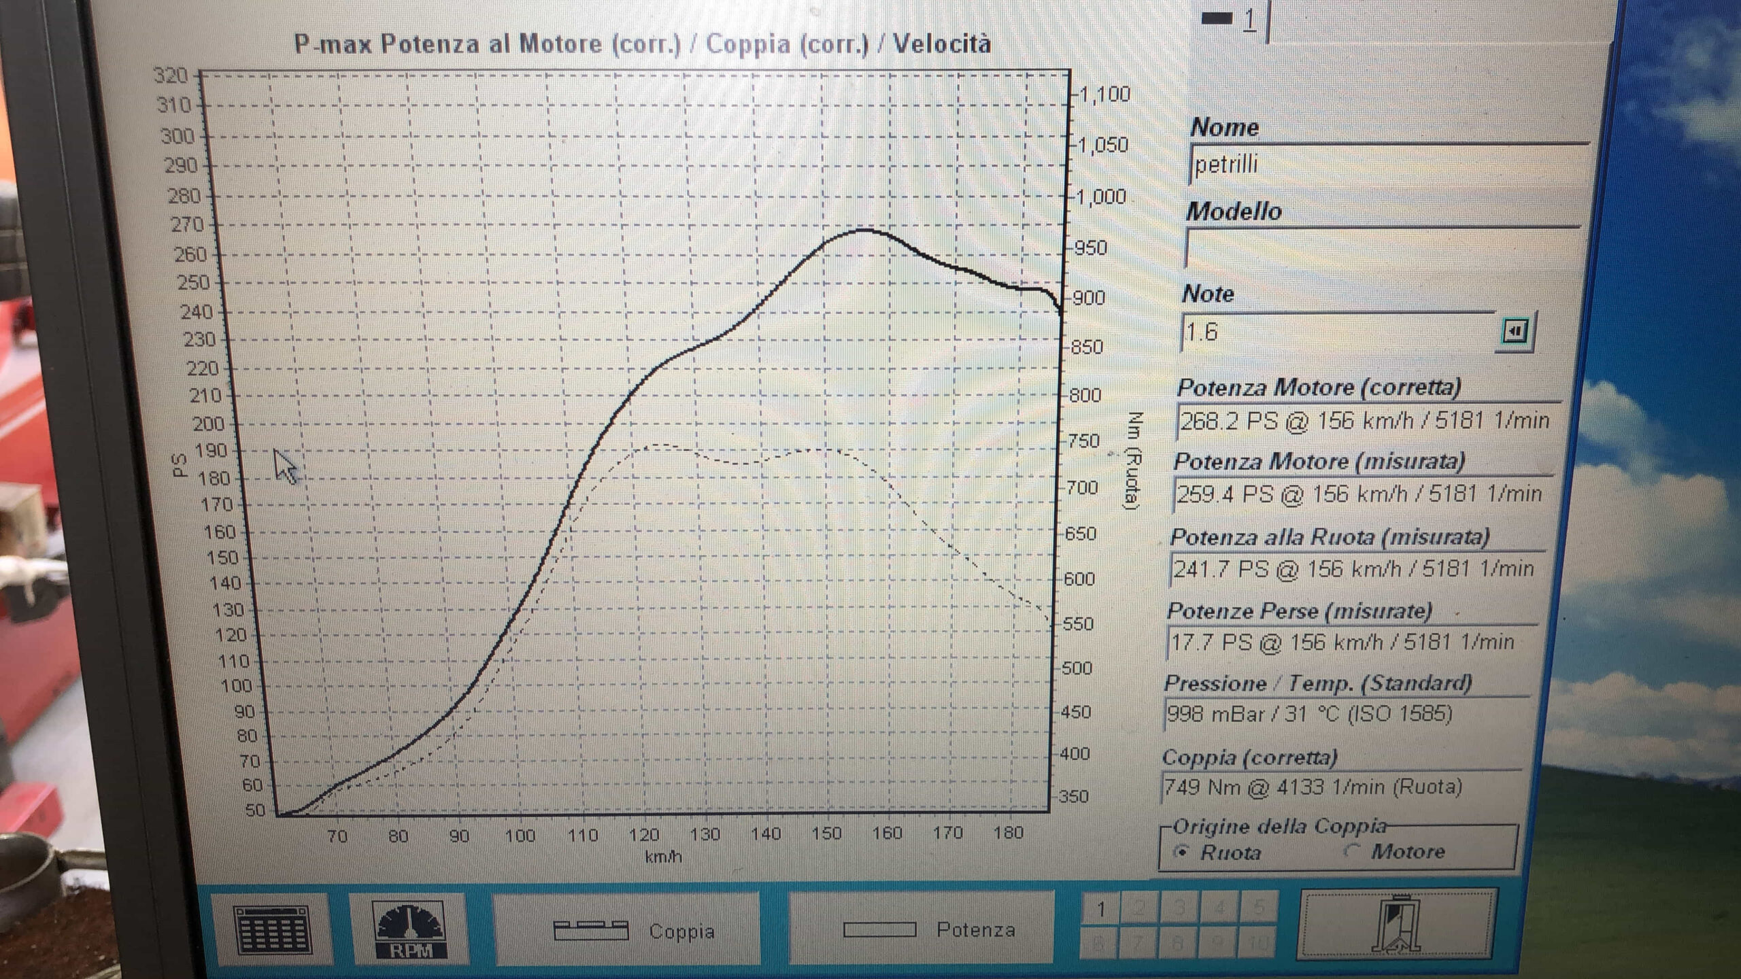Switch x-axis to RPM gauge icon
Viewport: 1741px width, 979px height.
[409, 929]
